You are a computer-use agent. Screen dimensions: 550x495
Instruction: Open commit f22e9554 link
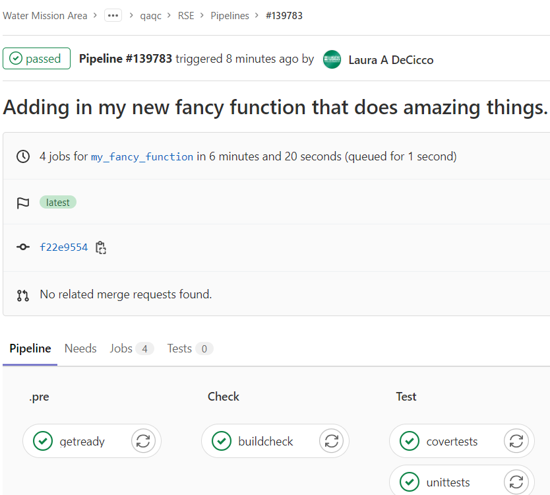(63, 247)
